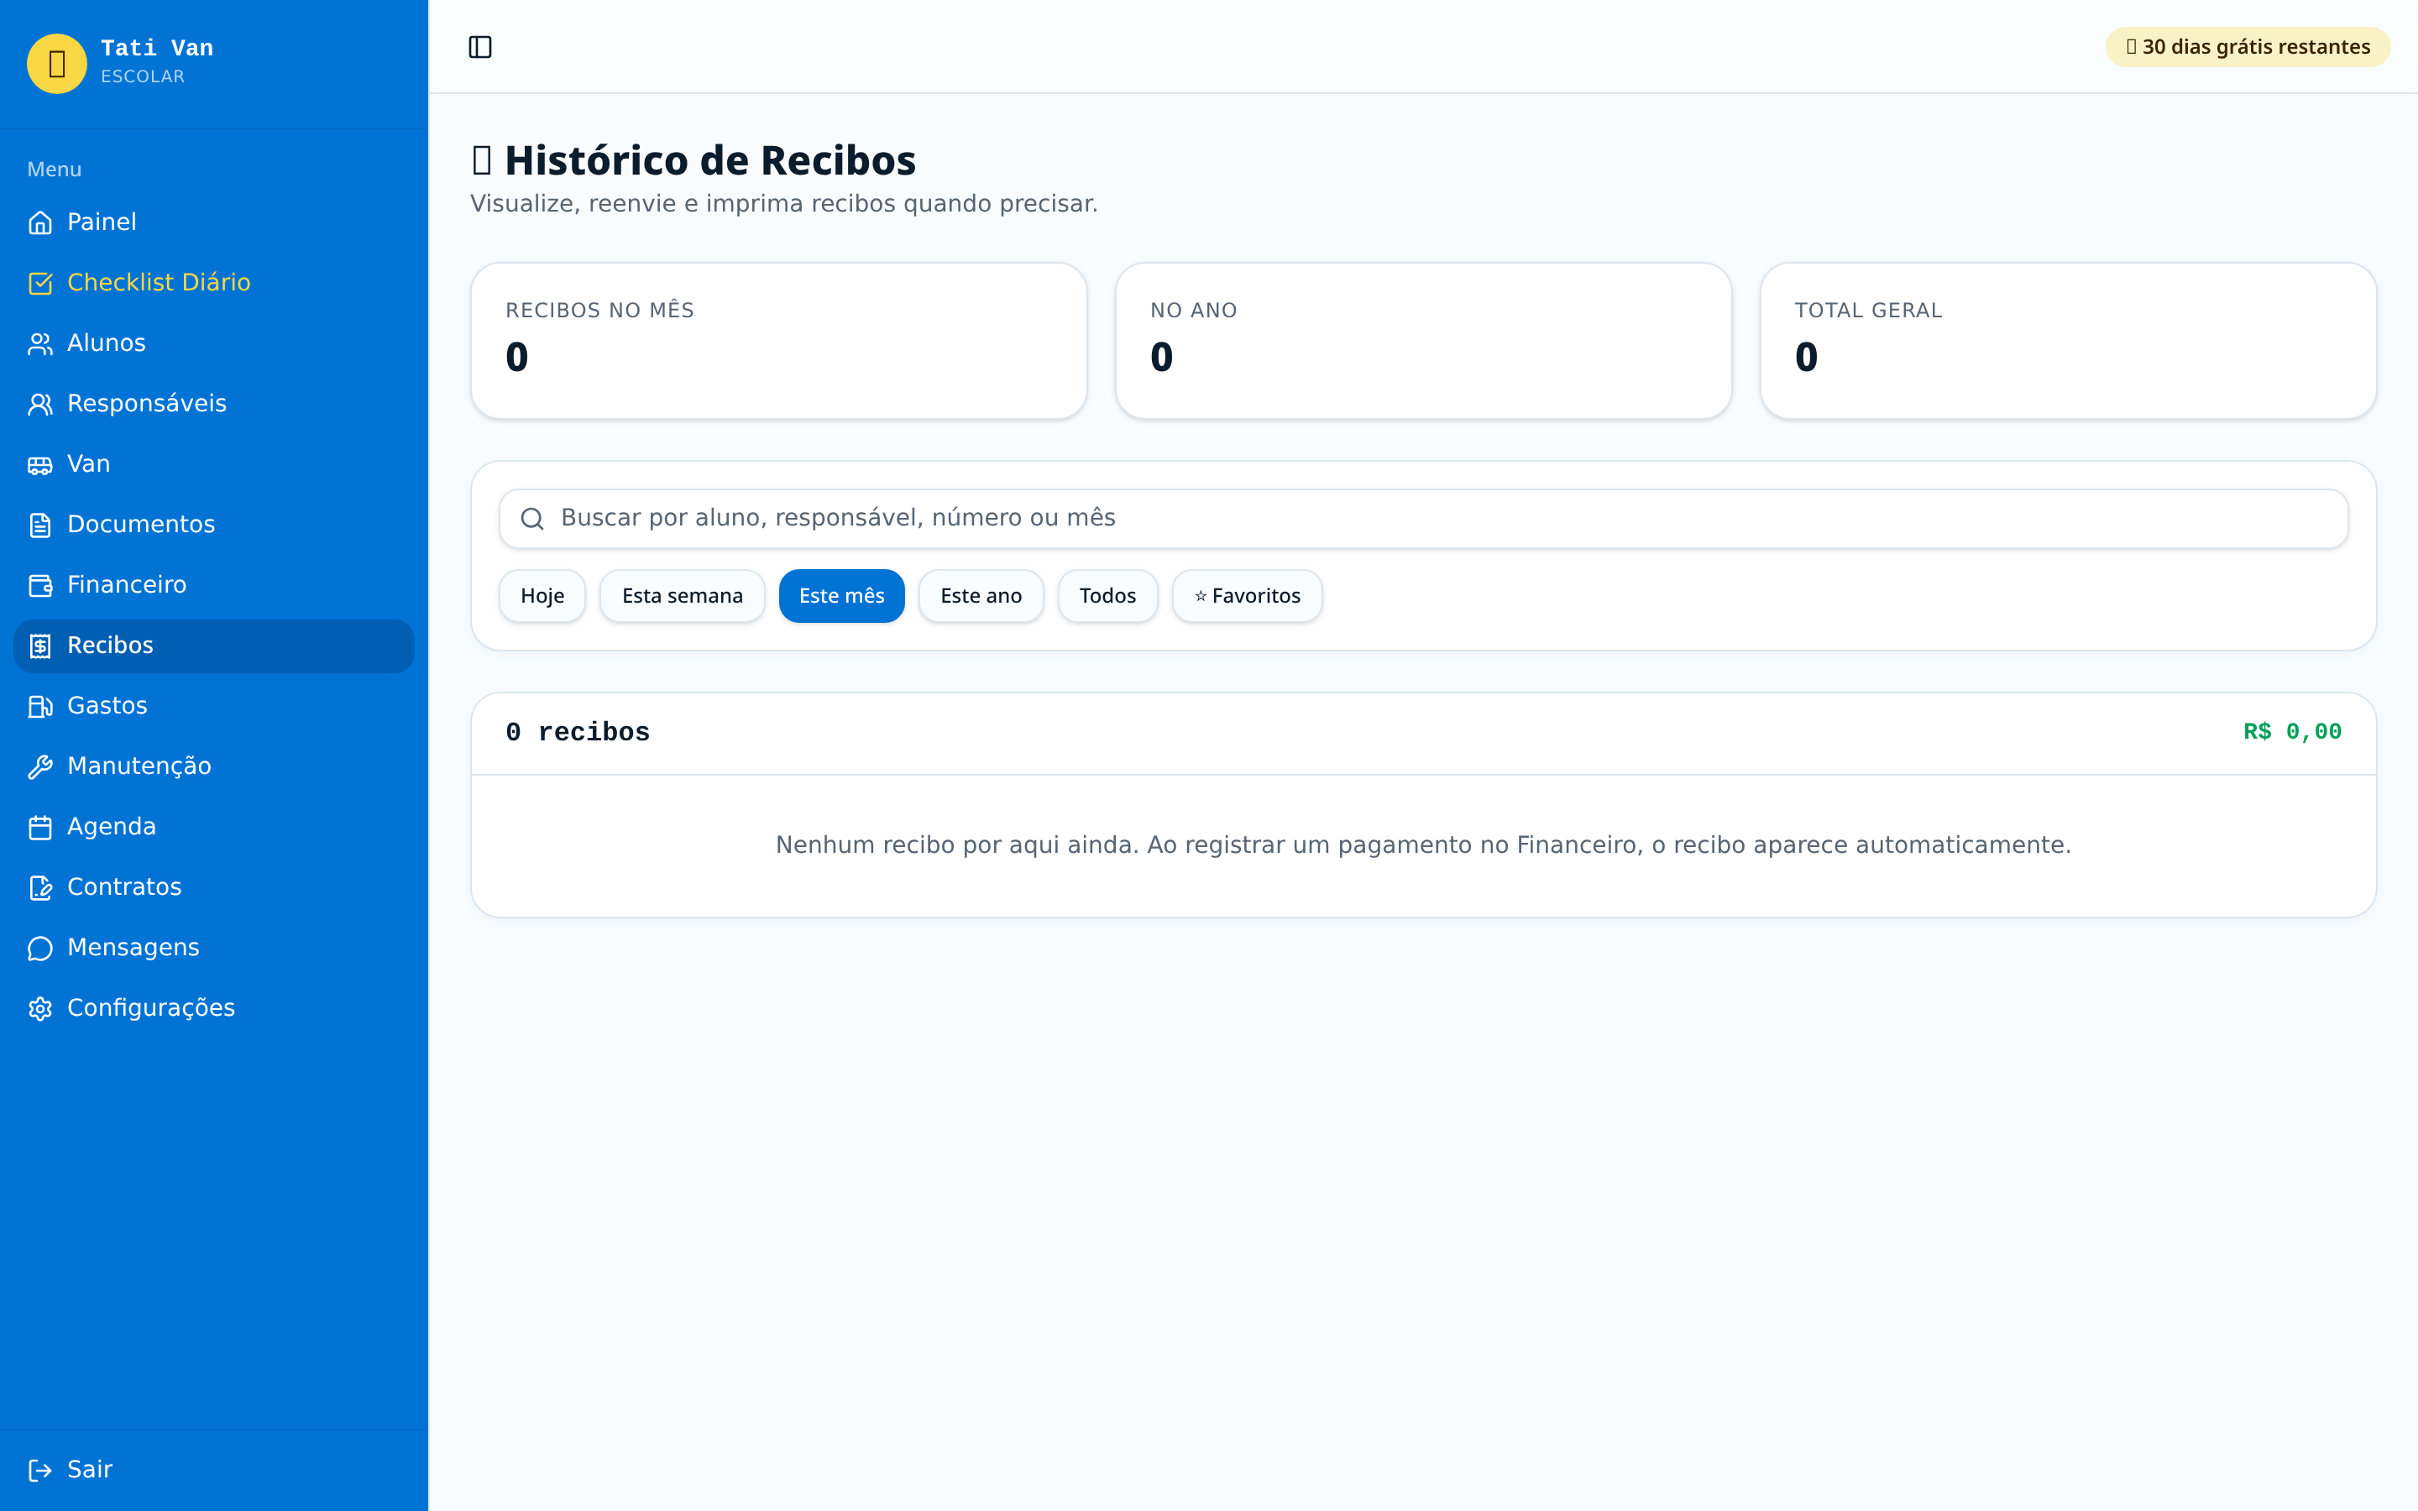Select the Este ano filter
2418x1511 pixels.
point(981,596)
